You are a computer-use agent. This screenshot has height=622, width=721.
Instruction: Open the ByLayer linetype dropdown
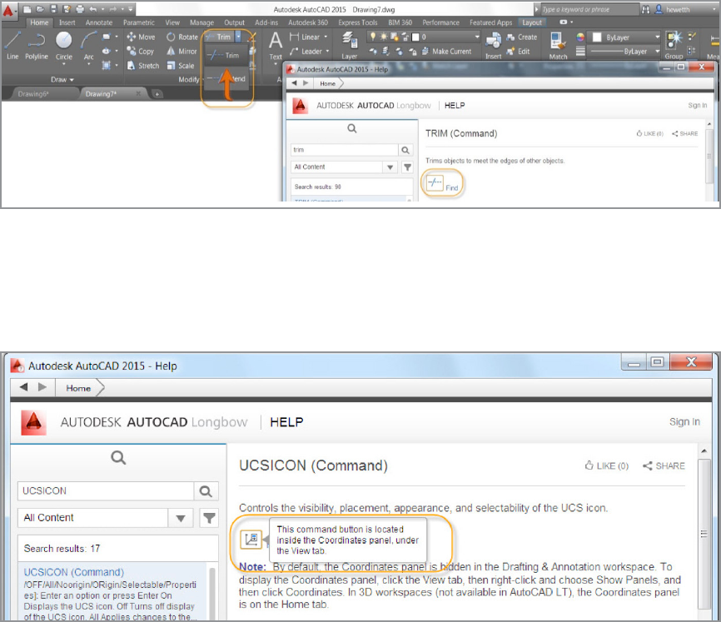[658, 51]
